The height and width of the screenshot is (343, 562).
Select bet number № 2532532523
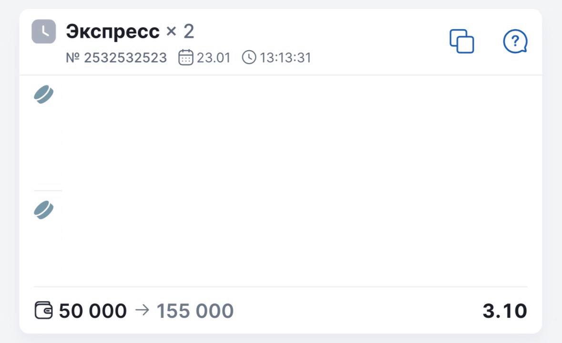click(116, 58)
